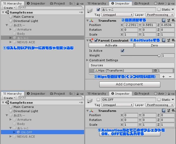Open the Parent Constraint help reference icon
The width and height of the screenshot is (176, 144).
pos(164,40)
